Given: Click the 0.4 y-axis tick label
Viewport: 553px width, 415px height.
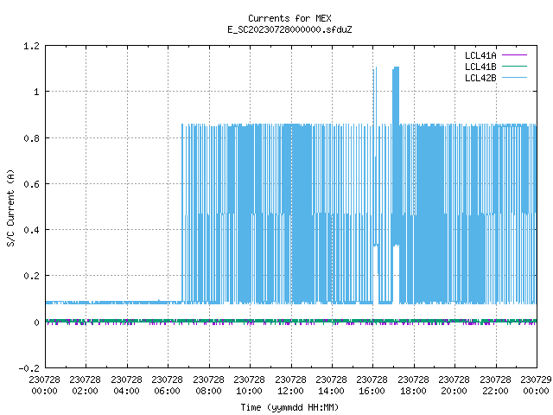Looking at the screenshot, I should [x=31, y=230].
